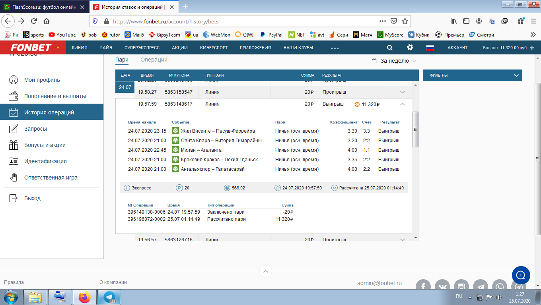Click the bets list scrollbar thumb

tap(415, 129)
